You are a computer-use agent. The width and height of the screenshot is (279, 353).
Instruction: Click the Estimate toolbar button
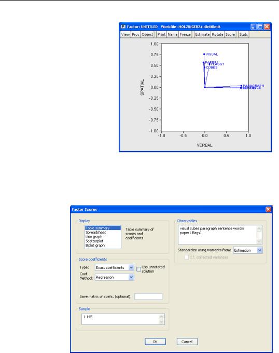click(x=202, y=34)
